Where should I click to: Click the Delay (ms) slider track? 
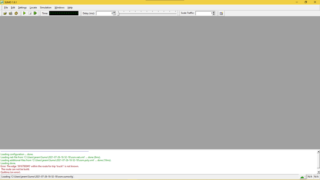(147, 13)
